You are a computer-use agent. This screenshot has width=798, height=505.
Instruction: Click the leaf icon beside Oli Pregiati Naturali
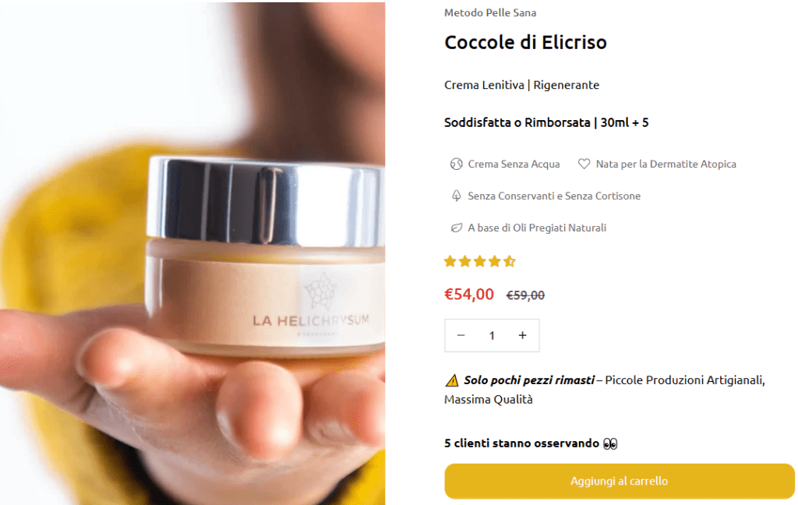[456, 228]
